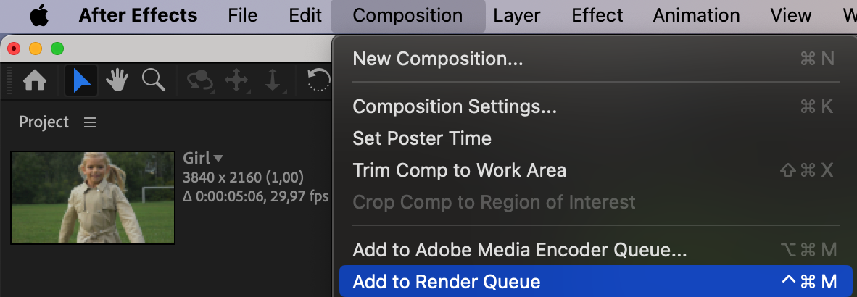Select the Rotation tool

pyautogui.click(x=319, y=81)
